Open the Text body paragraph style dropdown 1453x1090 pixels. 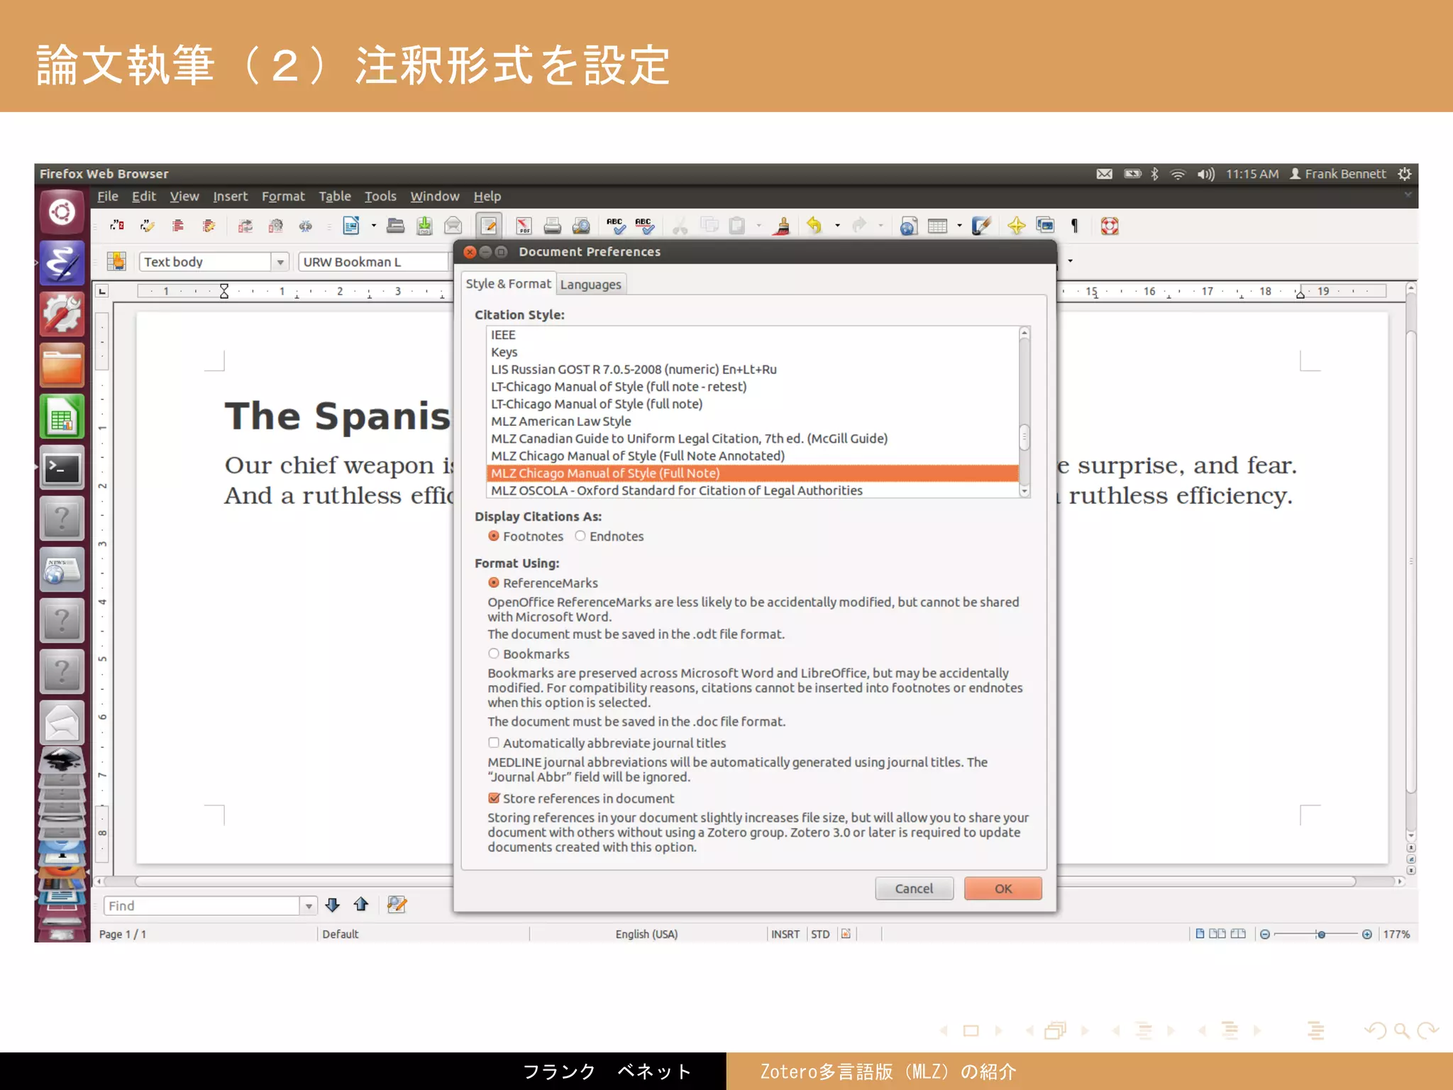point(280,262)
